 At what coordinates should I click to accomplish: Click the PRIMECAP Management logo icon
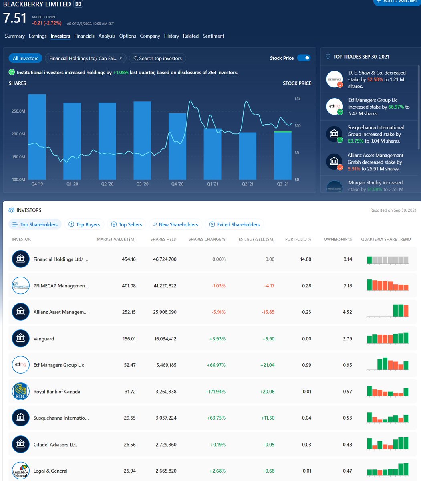pos(20,286)
